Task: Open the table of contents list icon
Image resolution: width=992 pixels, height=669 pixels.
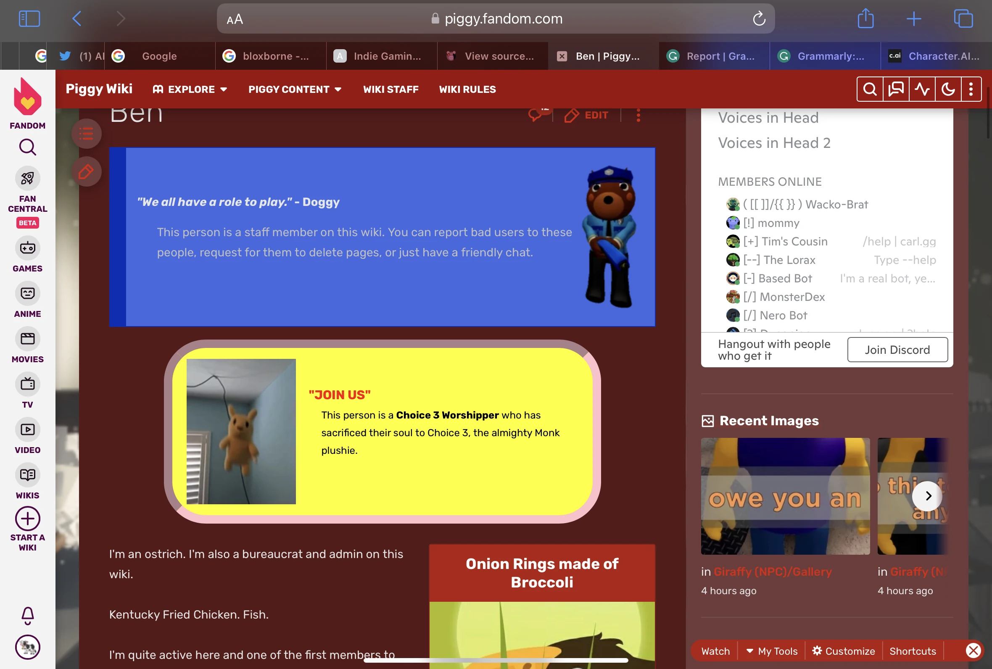Action: pyautogui.click(x=86, y=134)
